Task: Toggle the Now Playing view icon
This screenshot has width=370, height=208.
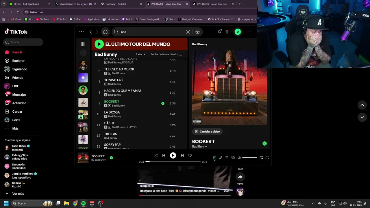Action: (214, 158)
